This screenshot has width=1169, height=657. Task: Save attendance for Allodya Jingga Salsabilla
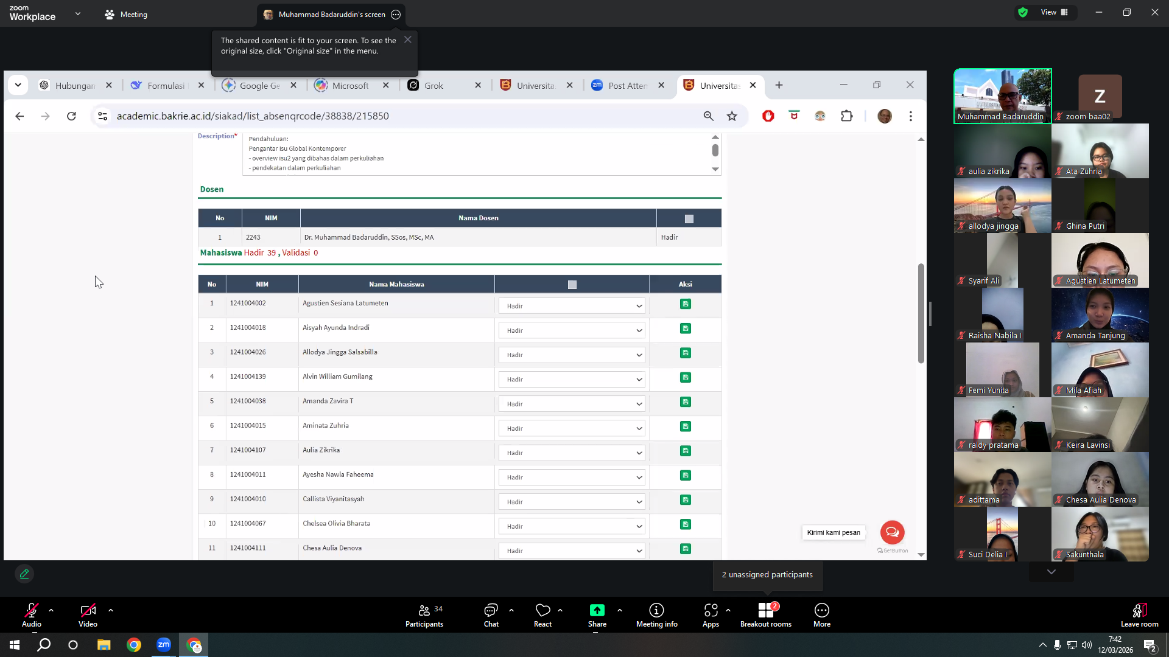click(686, 353)
